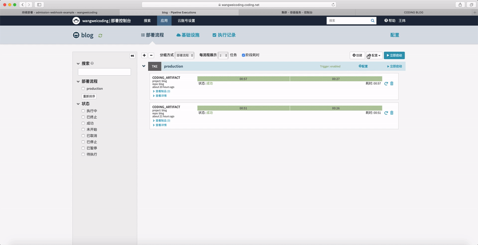Collapse the filter sidebar with double-arrow icon
Image resolution: width=478 pixels, height=245 pixels.
pyautogui.click(x=132, y=56)
